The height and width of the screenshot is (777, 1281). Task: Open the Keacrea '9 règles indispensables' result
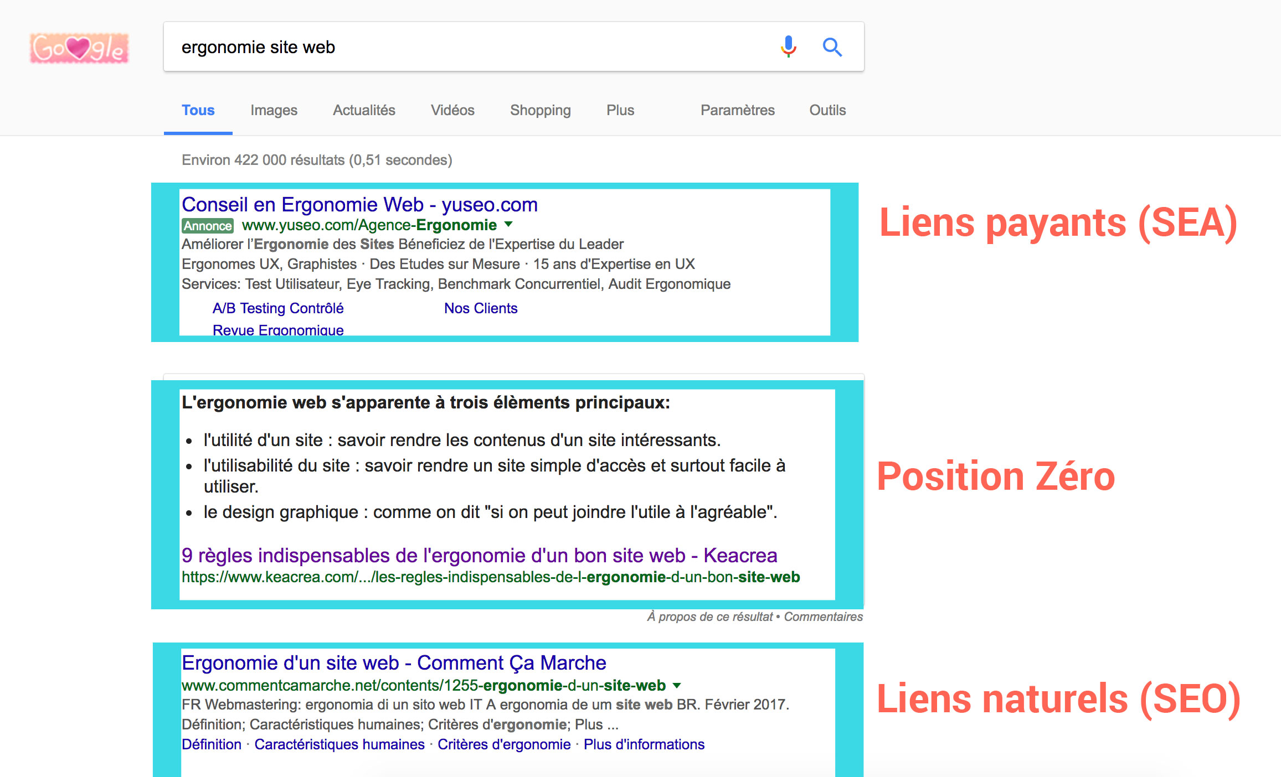pyautogui.click(x=479, y=555)
